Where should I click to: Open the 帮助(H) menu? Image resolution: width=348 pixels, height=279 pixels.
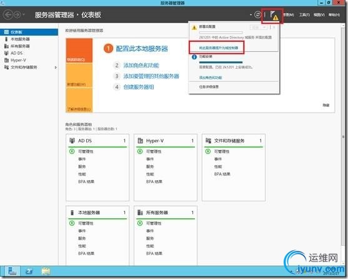pyautogui.click(x=334, y=14)
